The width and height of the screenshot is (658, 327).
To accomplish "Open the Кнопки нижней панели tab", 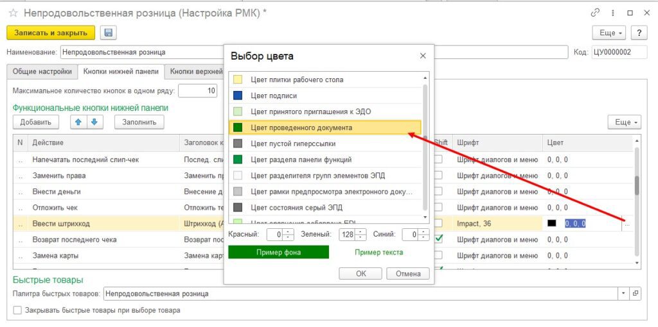I will tap(120, 72).
